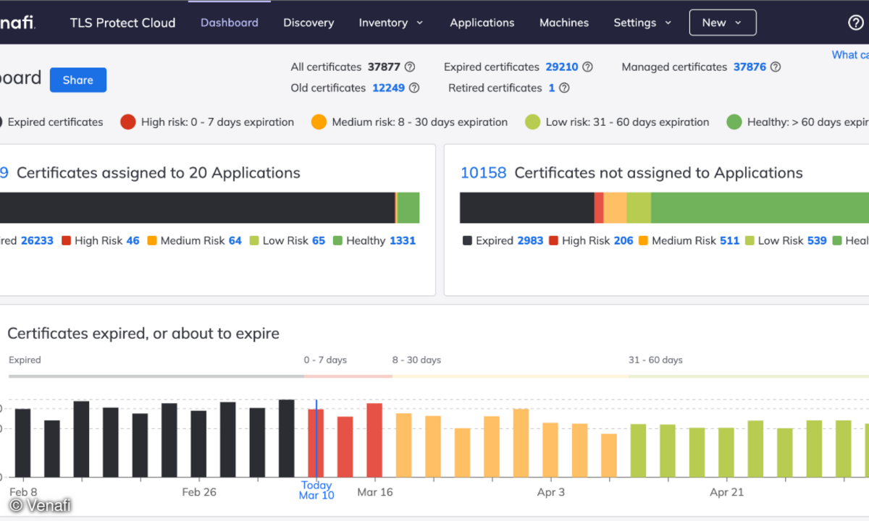
Task: Click green healthy segment of assigned bar
Action: click(x=408, y=208)
